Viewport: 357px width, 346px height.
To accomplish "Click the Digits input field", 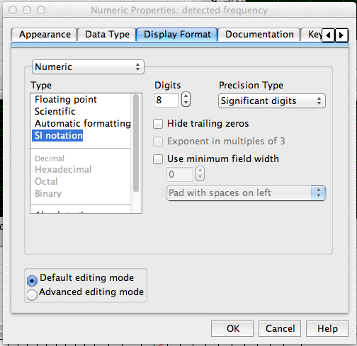I will pos(166,100).
